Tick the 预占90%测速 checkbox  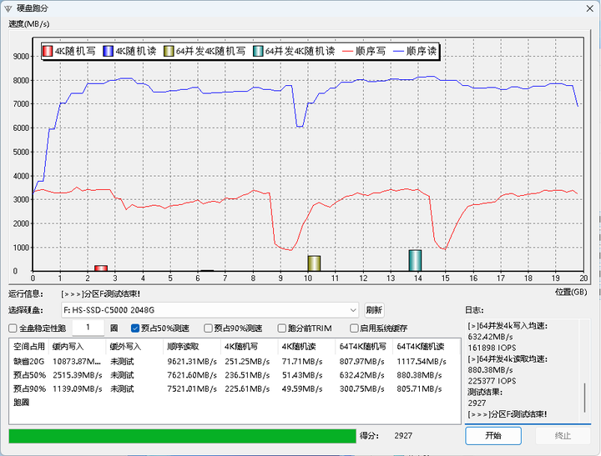(208, 328)
